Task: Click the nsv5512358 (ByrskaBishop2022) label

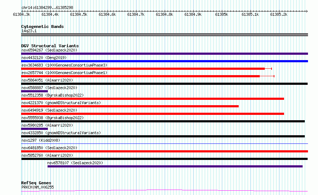Action: click(x=53, y=95)
